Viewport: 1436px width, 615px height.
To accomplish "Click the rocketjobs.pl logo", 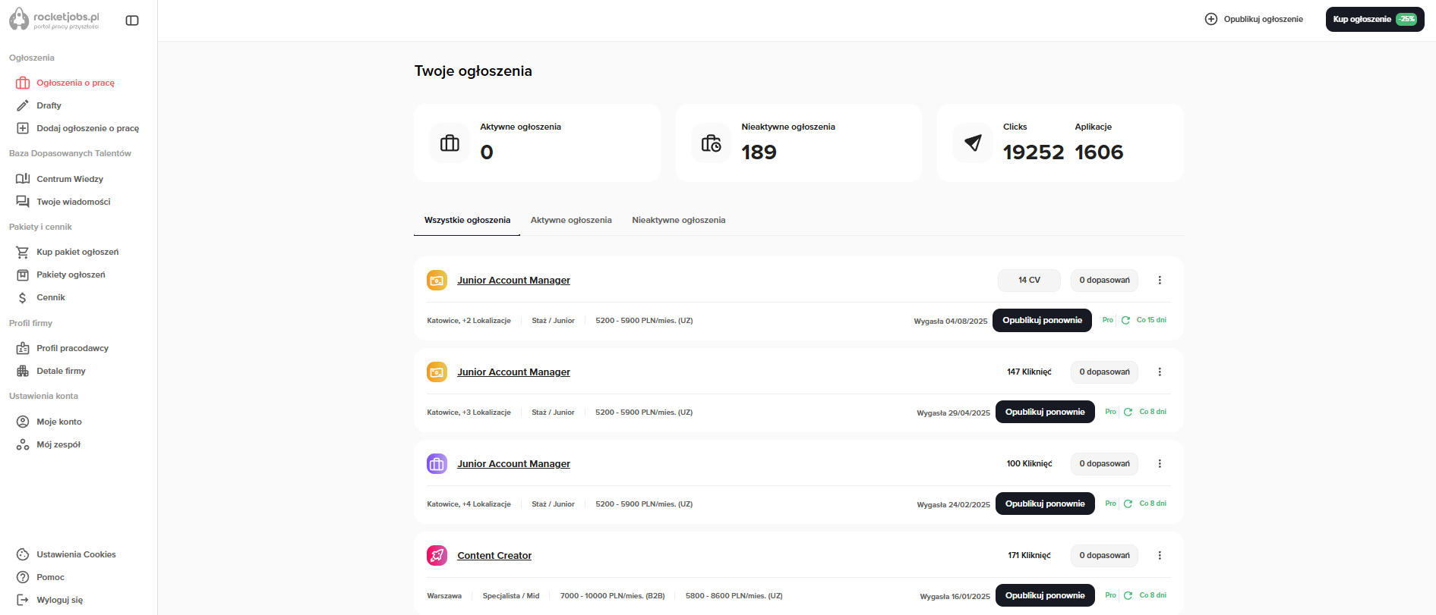I will tap(55, 20).
